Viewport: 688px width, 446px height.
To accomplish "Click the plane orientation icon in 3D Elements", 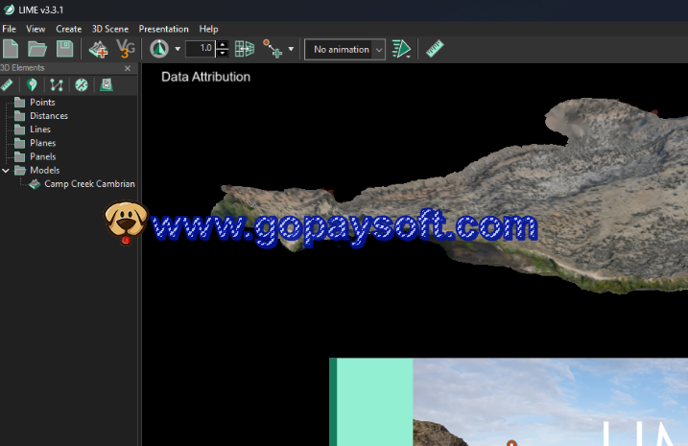I will pyautogui.click(x=82, y=85).
